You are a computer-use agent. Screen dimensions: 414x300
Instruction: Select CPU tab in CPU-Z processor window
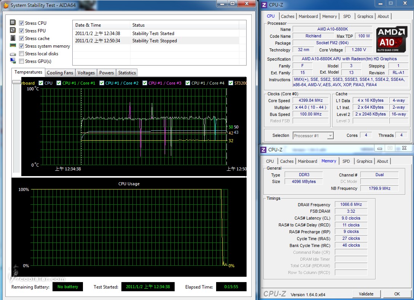pos(271,16)
